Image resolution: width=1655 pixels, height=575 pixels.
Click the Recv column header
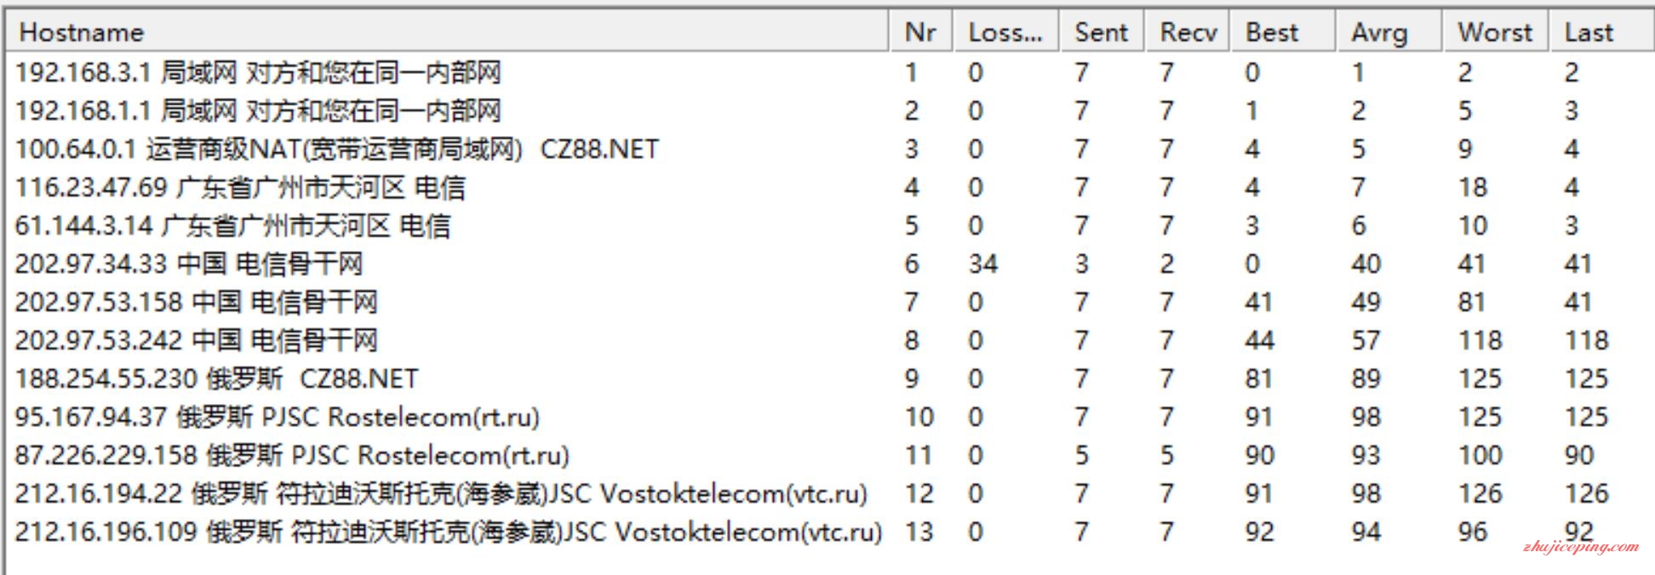1188,31
